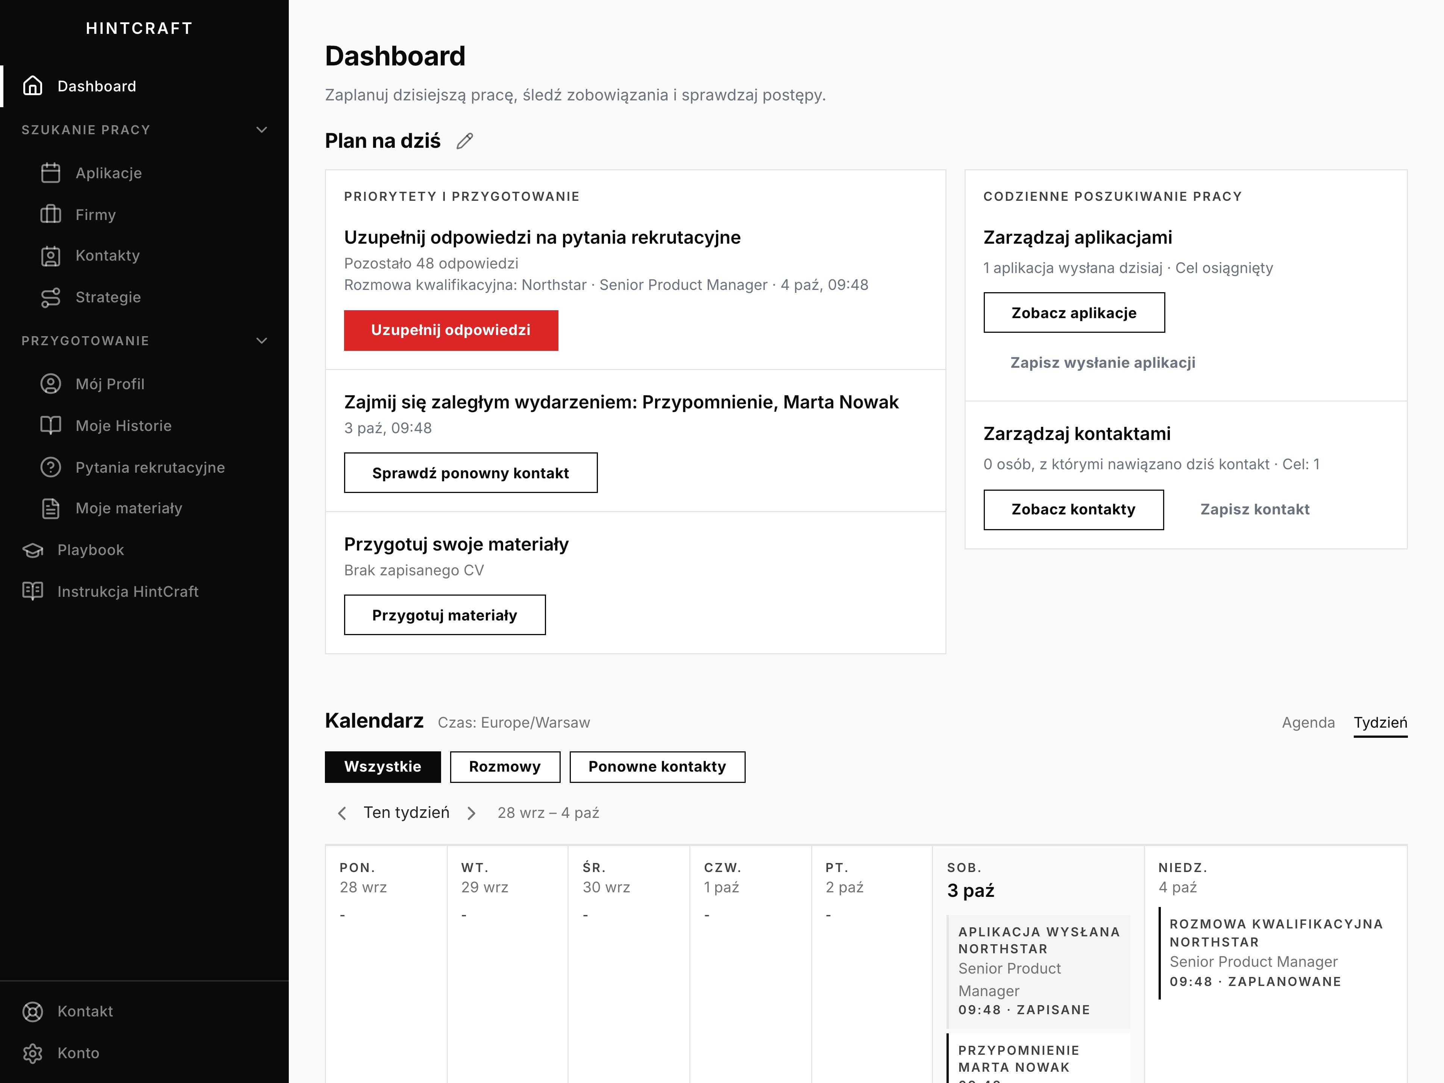Click the Playbook graduation cap icon
Screen dimensions: 1444x1083
(x=33, y=550)
